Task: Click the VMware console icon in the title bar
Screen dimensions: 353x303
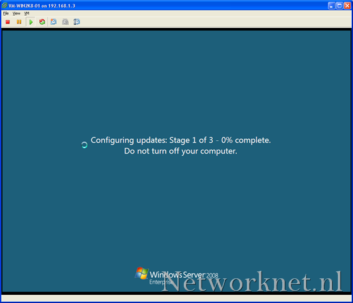Action: click(x=4, y=5)
